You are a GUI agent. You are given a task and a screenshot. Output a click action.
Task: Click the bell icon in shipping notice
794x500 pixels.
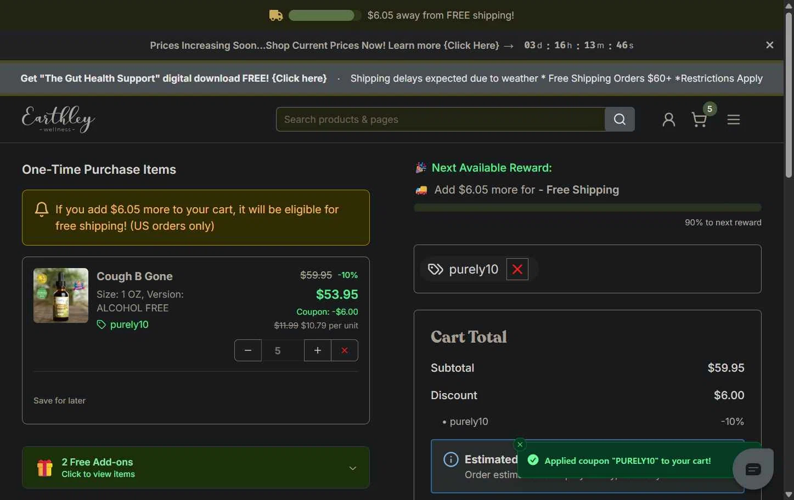[42, 209]
